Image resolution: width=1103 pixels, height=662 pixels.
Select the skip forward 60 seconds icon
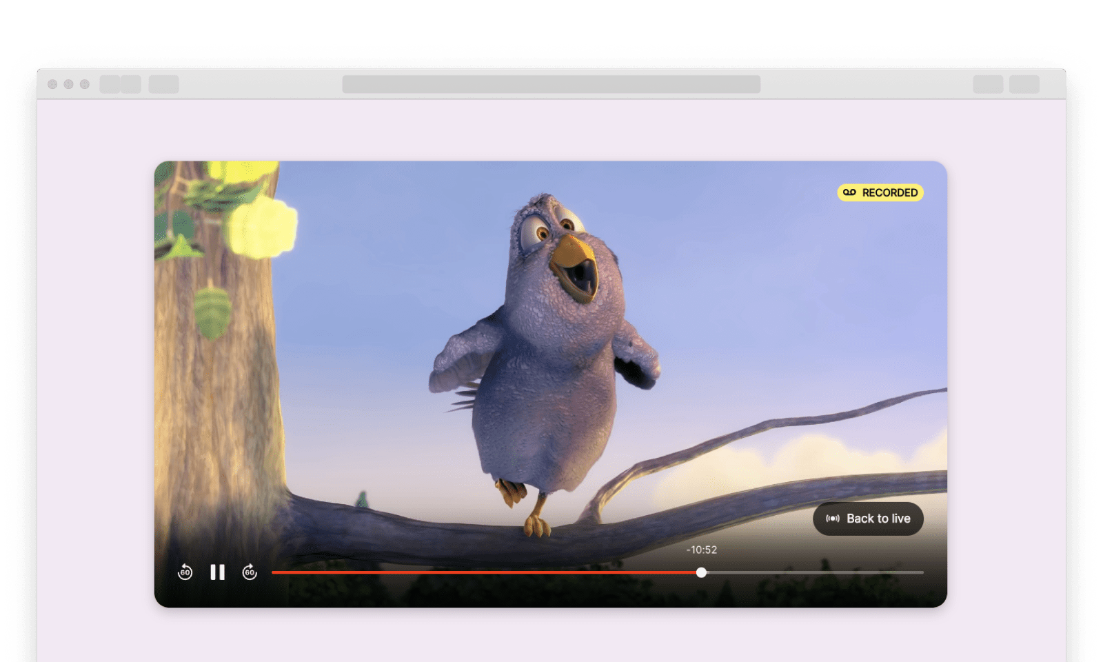(x=250, y=572)
